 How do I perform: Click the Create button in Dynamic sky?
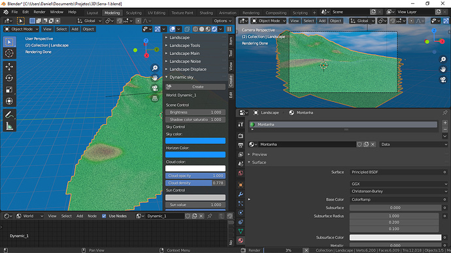[x=195, y=87]
